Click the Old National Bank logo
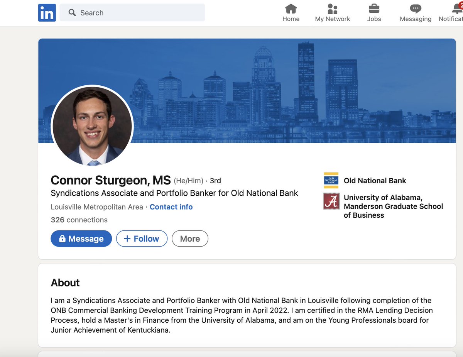This screenshot has height=357, width=463. pos(331,180)
